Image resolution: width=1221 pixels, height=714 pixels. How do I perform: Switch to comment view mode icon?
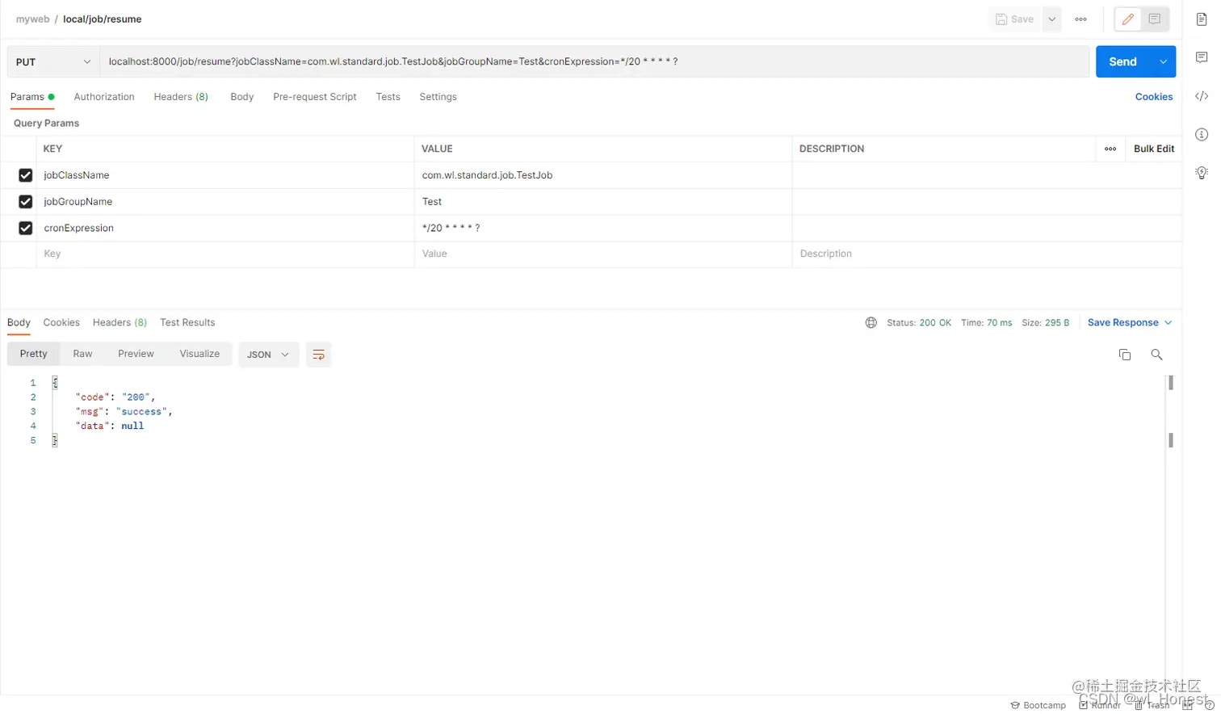coord(1155,19)
